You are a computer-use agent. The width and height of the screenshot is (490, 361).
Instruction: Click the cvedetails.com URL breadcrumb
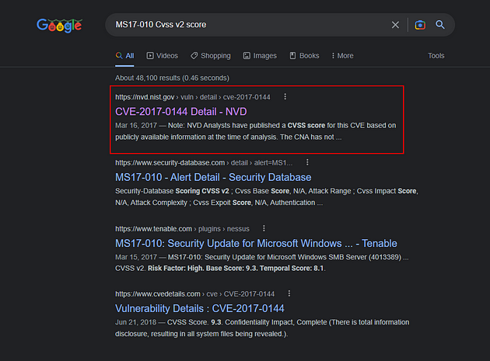tap(194, 294)
